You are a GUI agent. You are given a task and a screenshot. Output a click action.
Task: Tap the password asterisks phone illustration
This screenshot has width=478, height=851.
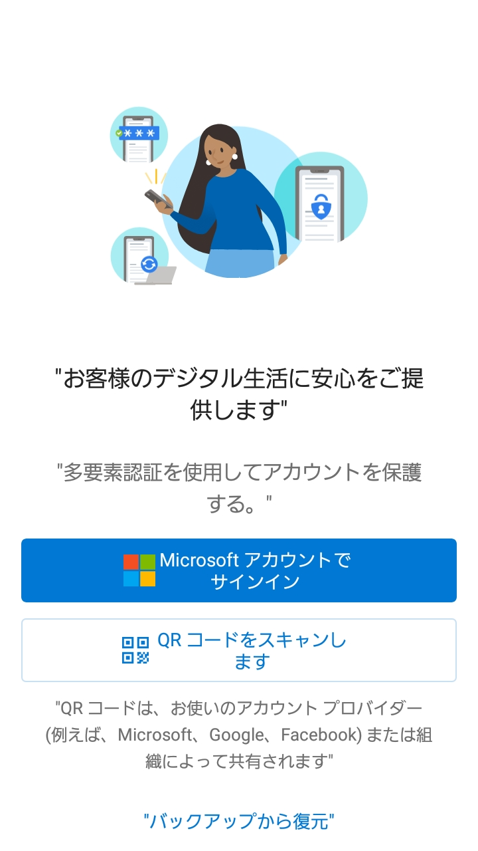click(x=139, y=136)
